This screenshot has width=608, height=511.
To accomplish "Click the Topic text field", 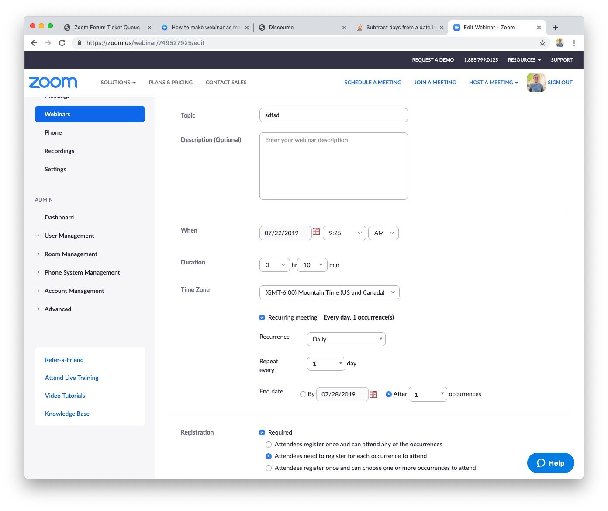I will click(x=334, y=115).
